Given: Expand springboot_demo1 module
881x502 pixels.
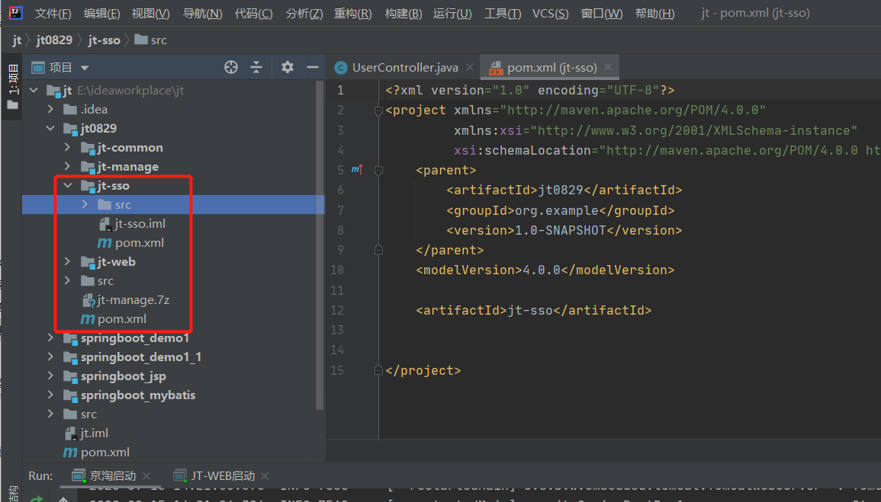Looking at the screenshot, I should [50, 338].
